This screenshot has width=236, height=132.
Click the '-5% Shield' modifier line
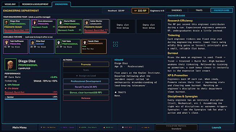pyautogui.click(x=12, y=88)
